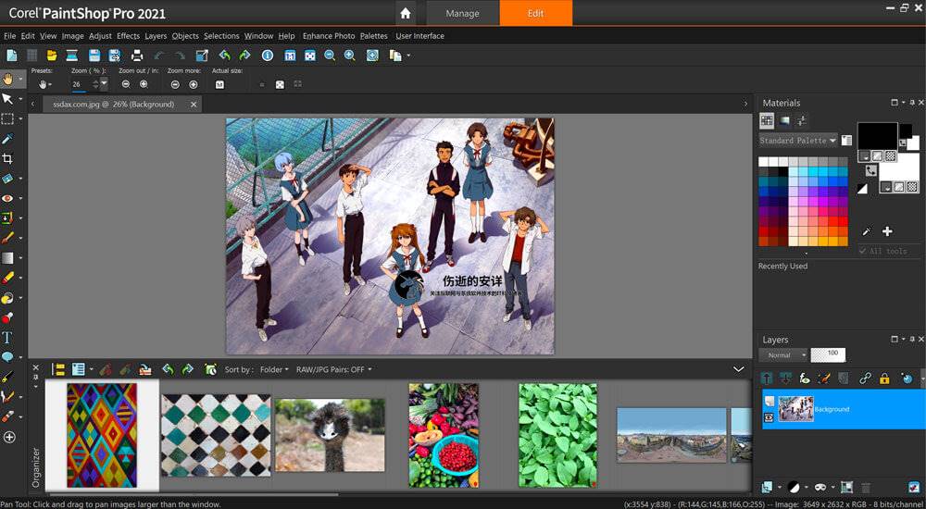Add to palette with plus icon
Image resolution: width=926 pixels, height=509 pixels.
click(x=887, y=231)
